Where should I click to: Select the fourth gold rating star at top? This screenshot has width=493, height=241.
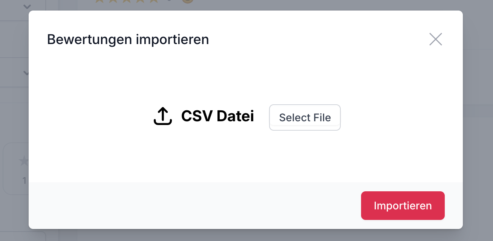140,1
